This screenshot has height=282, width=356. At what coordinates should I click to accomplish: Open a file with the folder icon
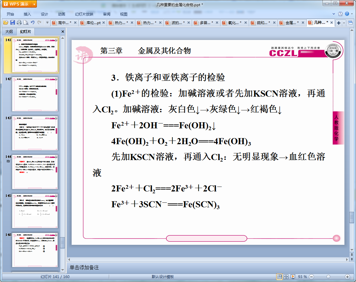[6, 23]
